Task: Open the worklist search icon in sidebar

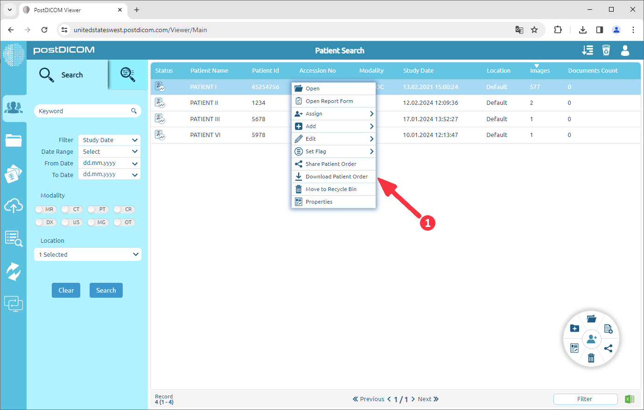Action: coord(14,239)
